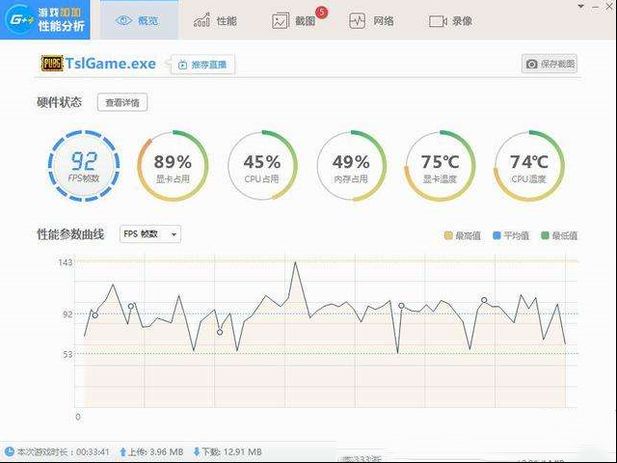Click the 75℃ GPU temperature gauge
617x463 pixels.
(440, 166)
